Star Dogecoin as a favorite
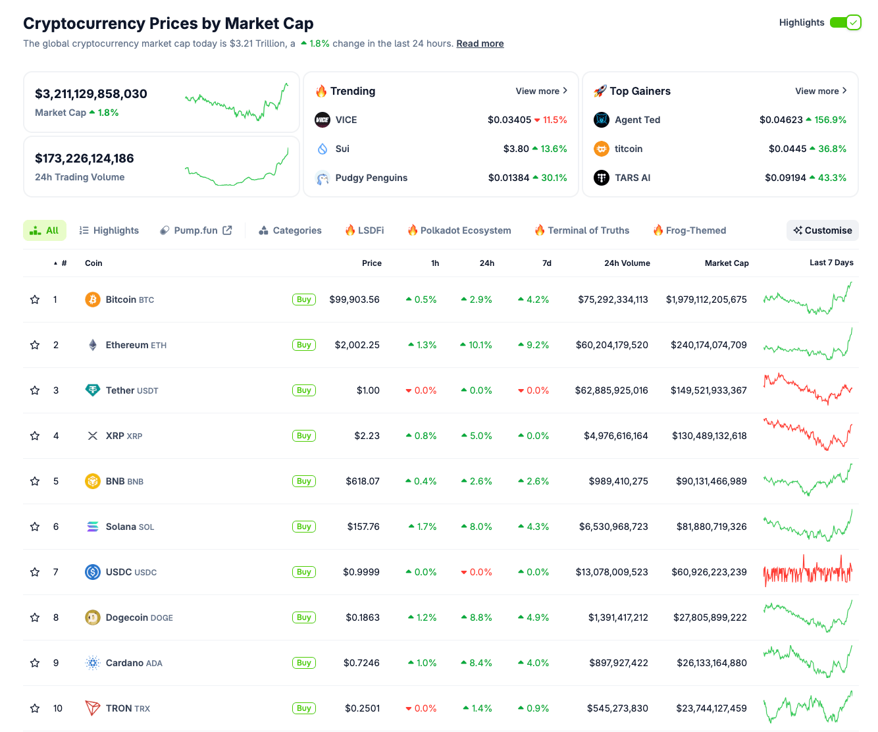Viewport: 878px width, 732px height. click(x=34, y=617)
